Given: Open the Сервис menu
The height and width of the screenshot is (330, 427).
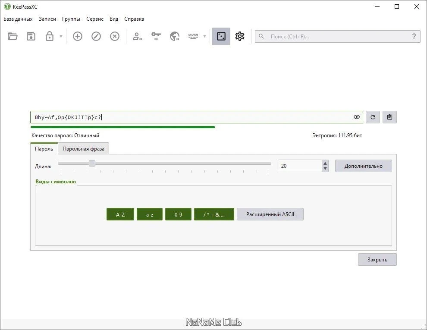Looking at the screenshot, I should click(x=95, y=19).
